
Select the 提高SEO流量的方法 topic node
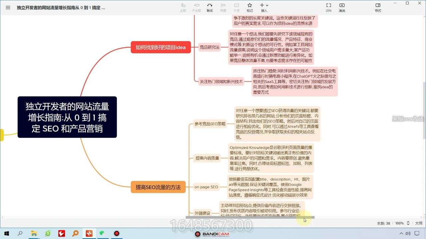coord(158,187)
